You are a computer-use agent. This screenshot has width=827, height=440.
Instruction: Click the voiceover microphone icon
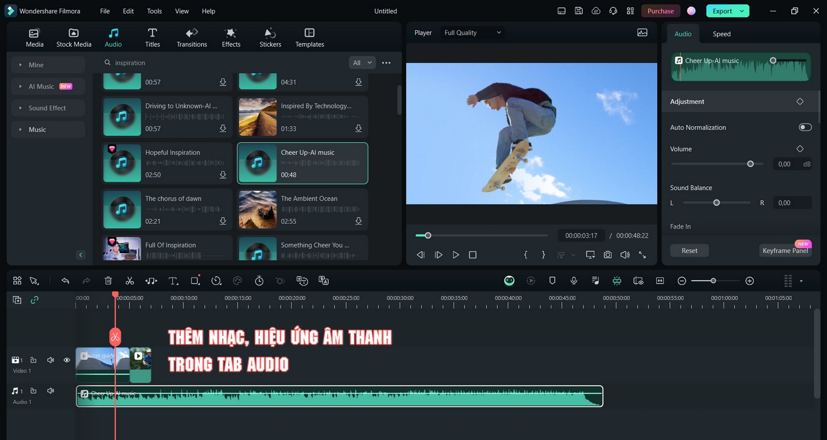(x=574, y=281)
